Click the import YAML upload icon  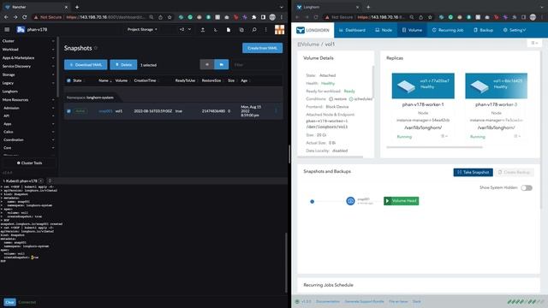(203, 30)
